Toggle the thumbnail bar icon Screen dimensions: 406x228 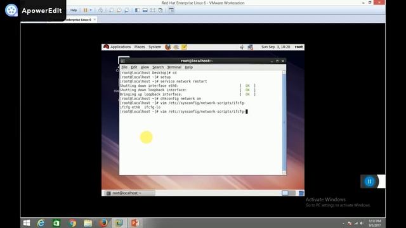point(145,10)
